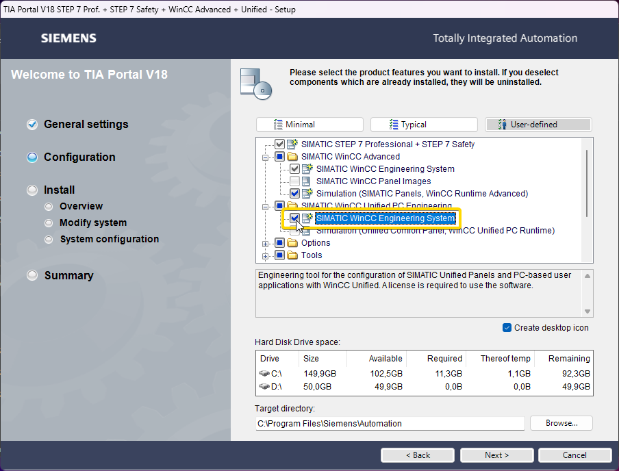Toggle the Options folder checkbox
Viewport: 619px width, 471px height.
pyautogui.click(x=279, y=243)
